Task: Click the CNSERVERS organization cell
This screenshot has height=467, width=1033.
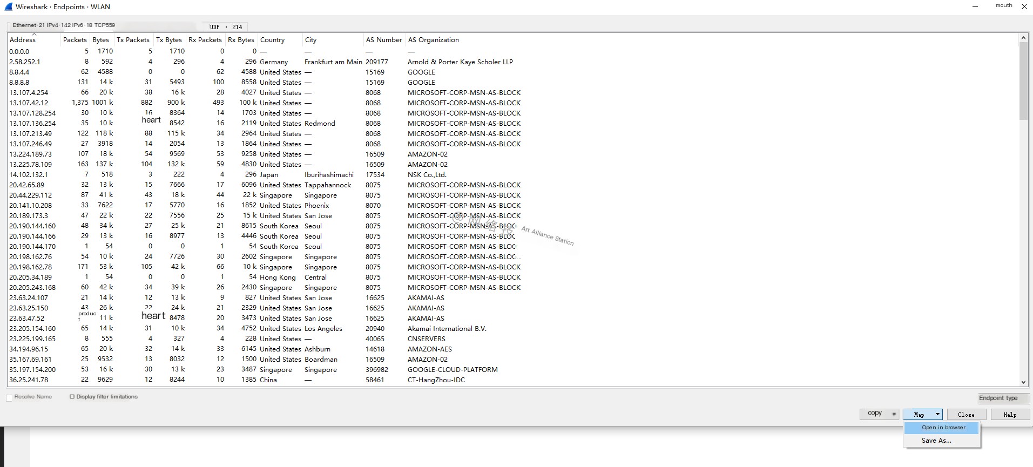Action: tap(427, 339)
